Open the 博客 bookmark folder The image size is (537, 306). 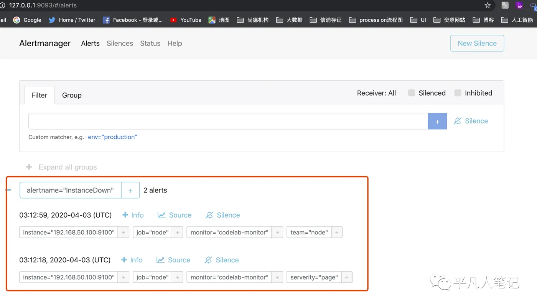(x=483, y=20)
